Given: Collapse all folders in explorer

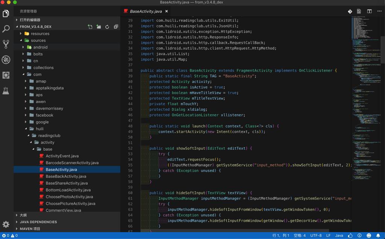Looking at the screenshot, I should [116, 27].
